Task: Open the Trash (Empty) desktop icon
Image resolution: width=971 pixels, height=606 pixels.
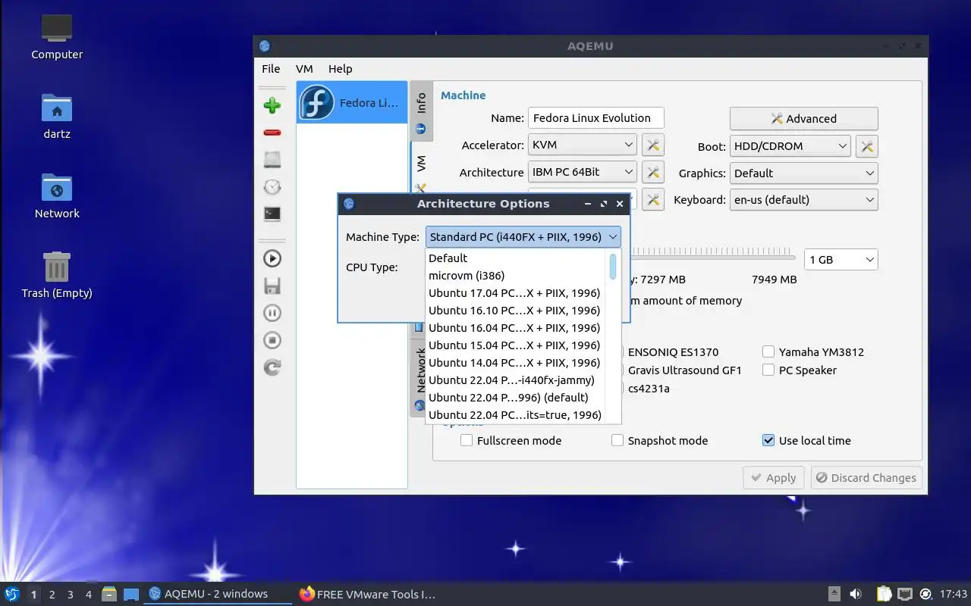Action: pyautogui.click(x=57, y=275)
